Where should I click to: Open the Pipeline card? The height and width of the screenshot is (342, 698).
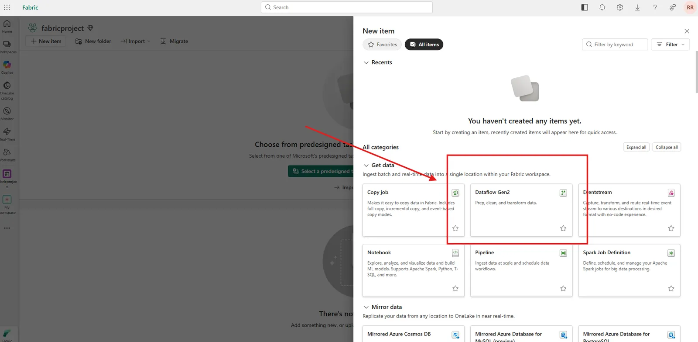point(521,270)
